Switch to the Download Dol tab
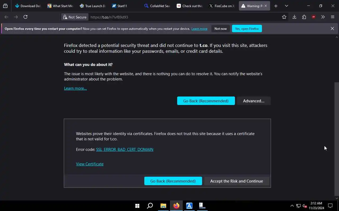339x211 pixels. pyautogui.click(x=28, y=6)
